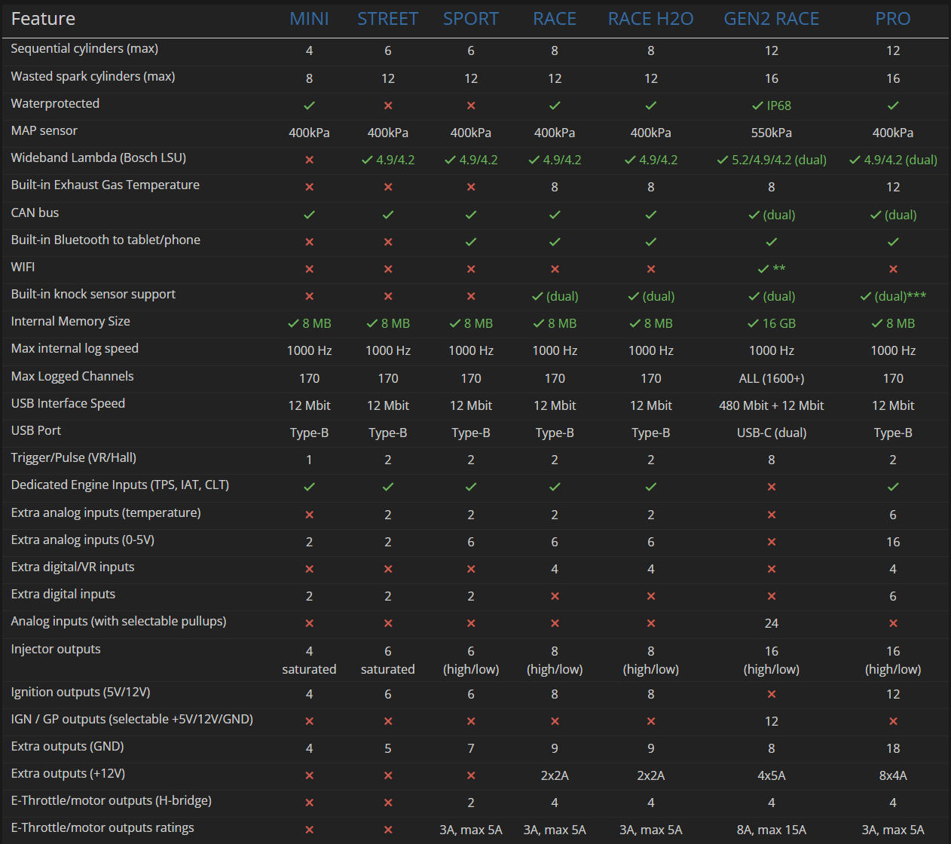The image size is (951, 844).
Task: Open the PRO column header link
Action: click(892, 19)
